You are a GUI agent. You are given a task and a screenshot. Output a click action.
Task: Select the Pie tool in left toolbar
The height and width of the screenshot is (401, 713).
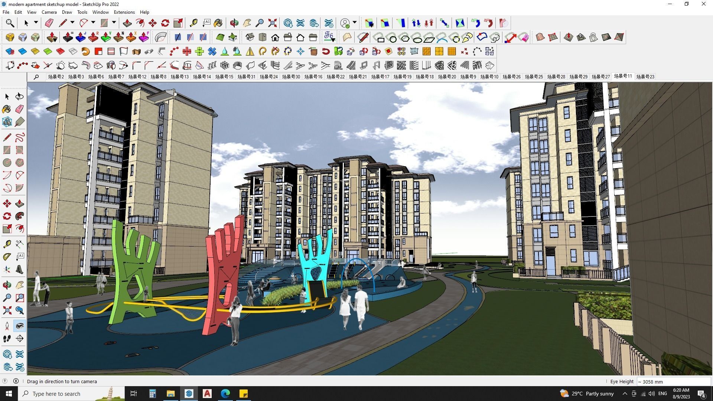[20, 188]
